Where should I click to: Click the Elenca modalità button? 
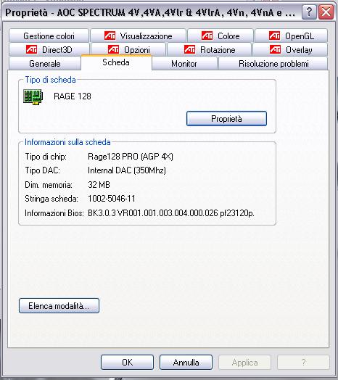[59, 305]
